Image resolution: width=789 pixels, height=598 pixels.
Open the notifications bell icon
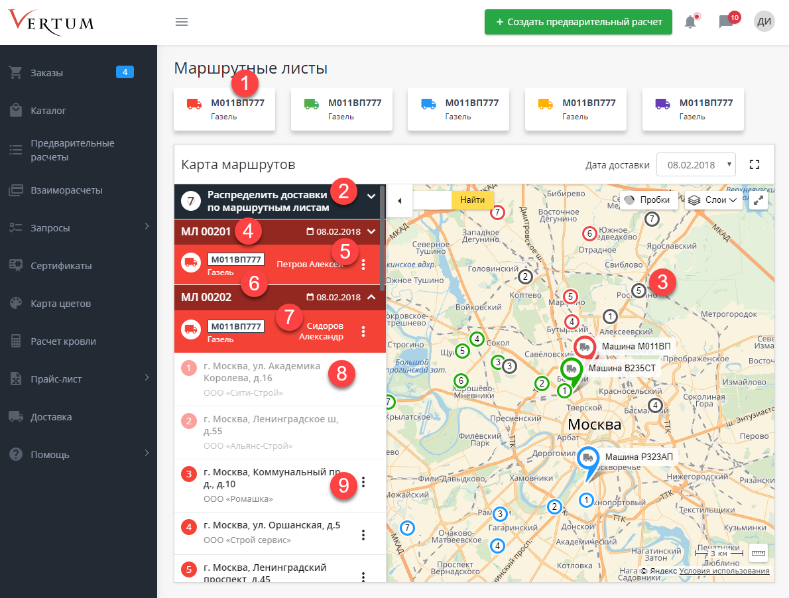coord(690,22)
